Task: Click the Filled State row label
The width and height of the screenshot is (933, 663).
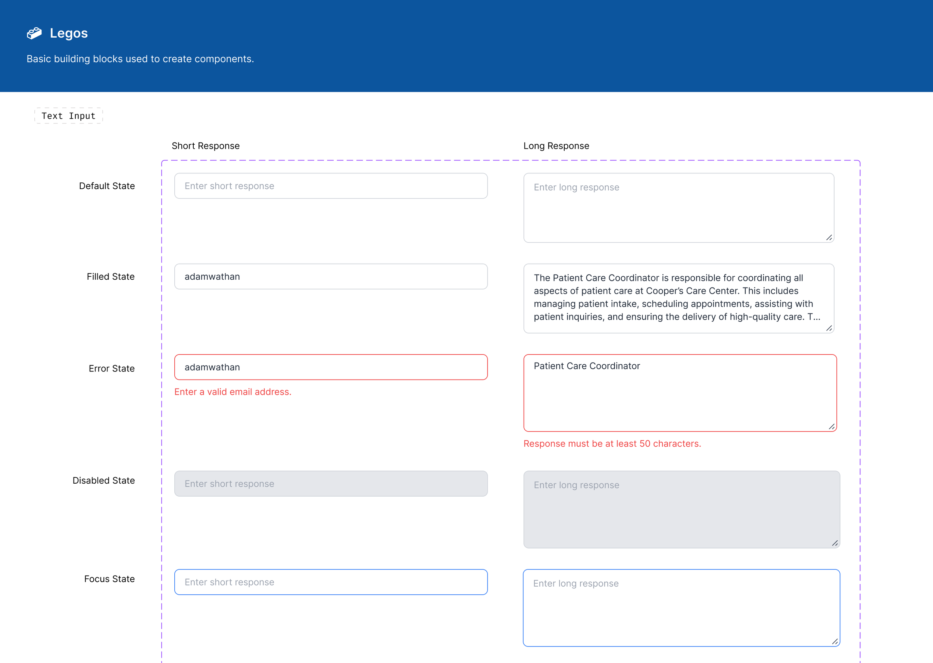Action: [x=111, y=276]
